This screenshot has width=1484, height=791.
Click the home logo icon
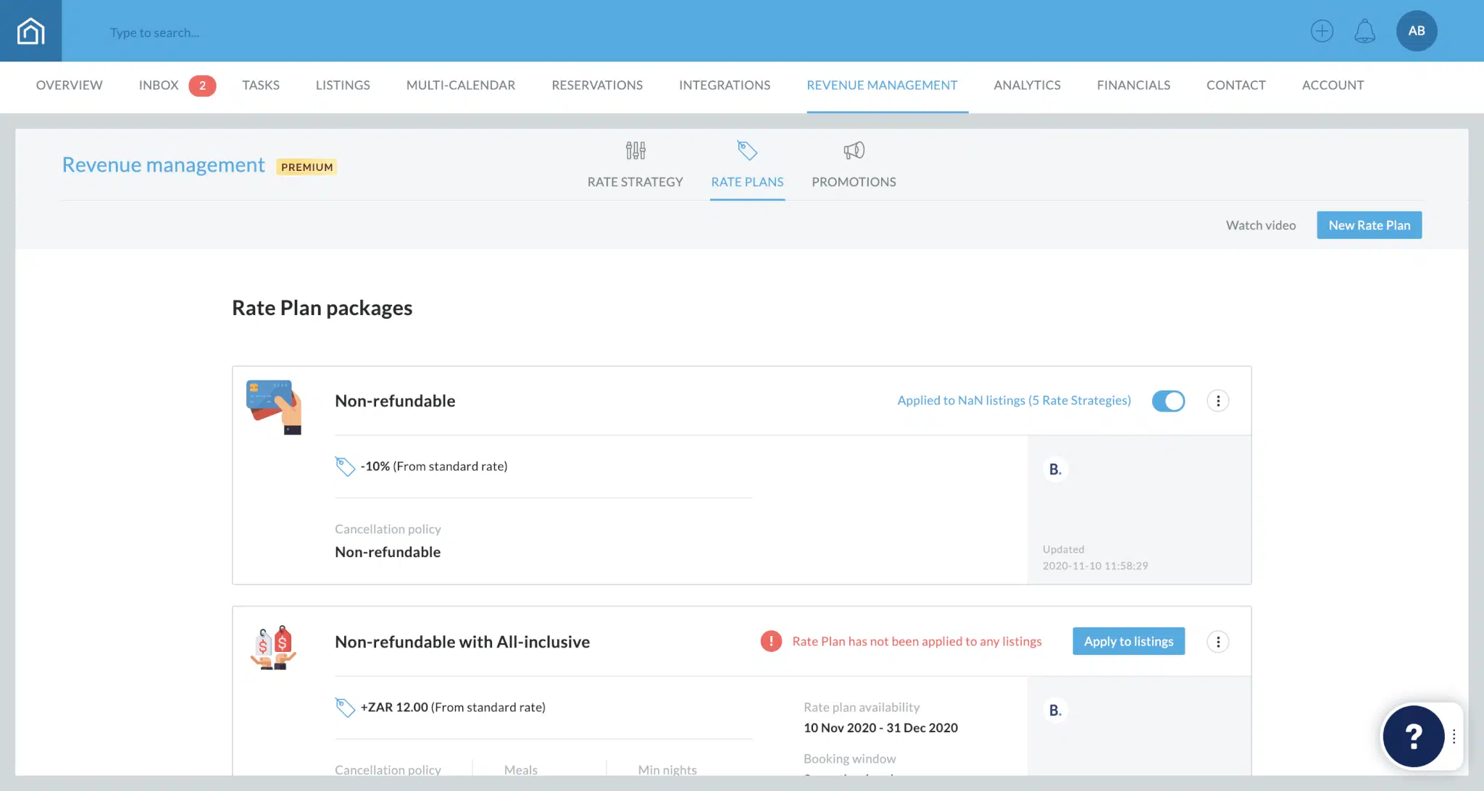(x=30, y=30)
